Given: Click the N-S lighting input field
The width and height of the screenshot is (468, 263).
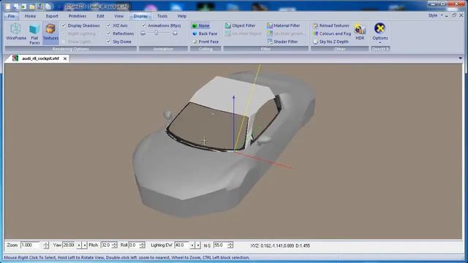Looking at the screenshot, I should click(x=220, y=245).
